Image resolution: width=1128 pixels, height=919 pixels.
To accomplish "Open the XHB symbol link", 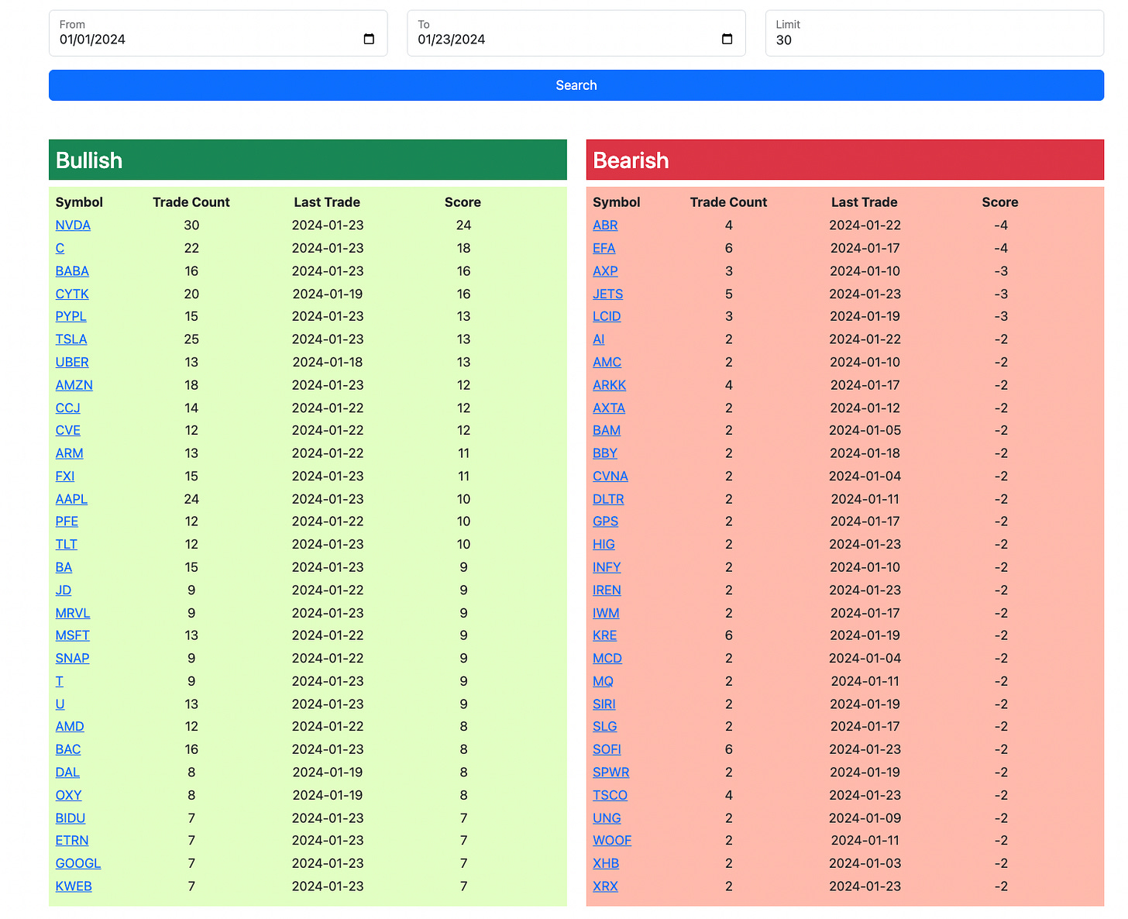I will point(606,864).
